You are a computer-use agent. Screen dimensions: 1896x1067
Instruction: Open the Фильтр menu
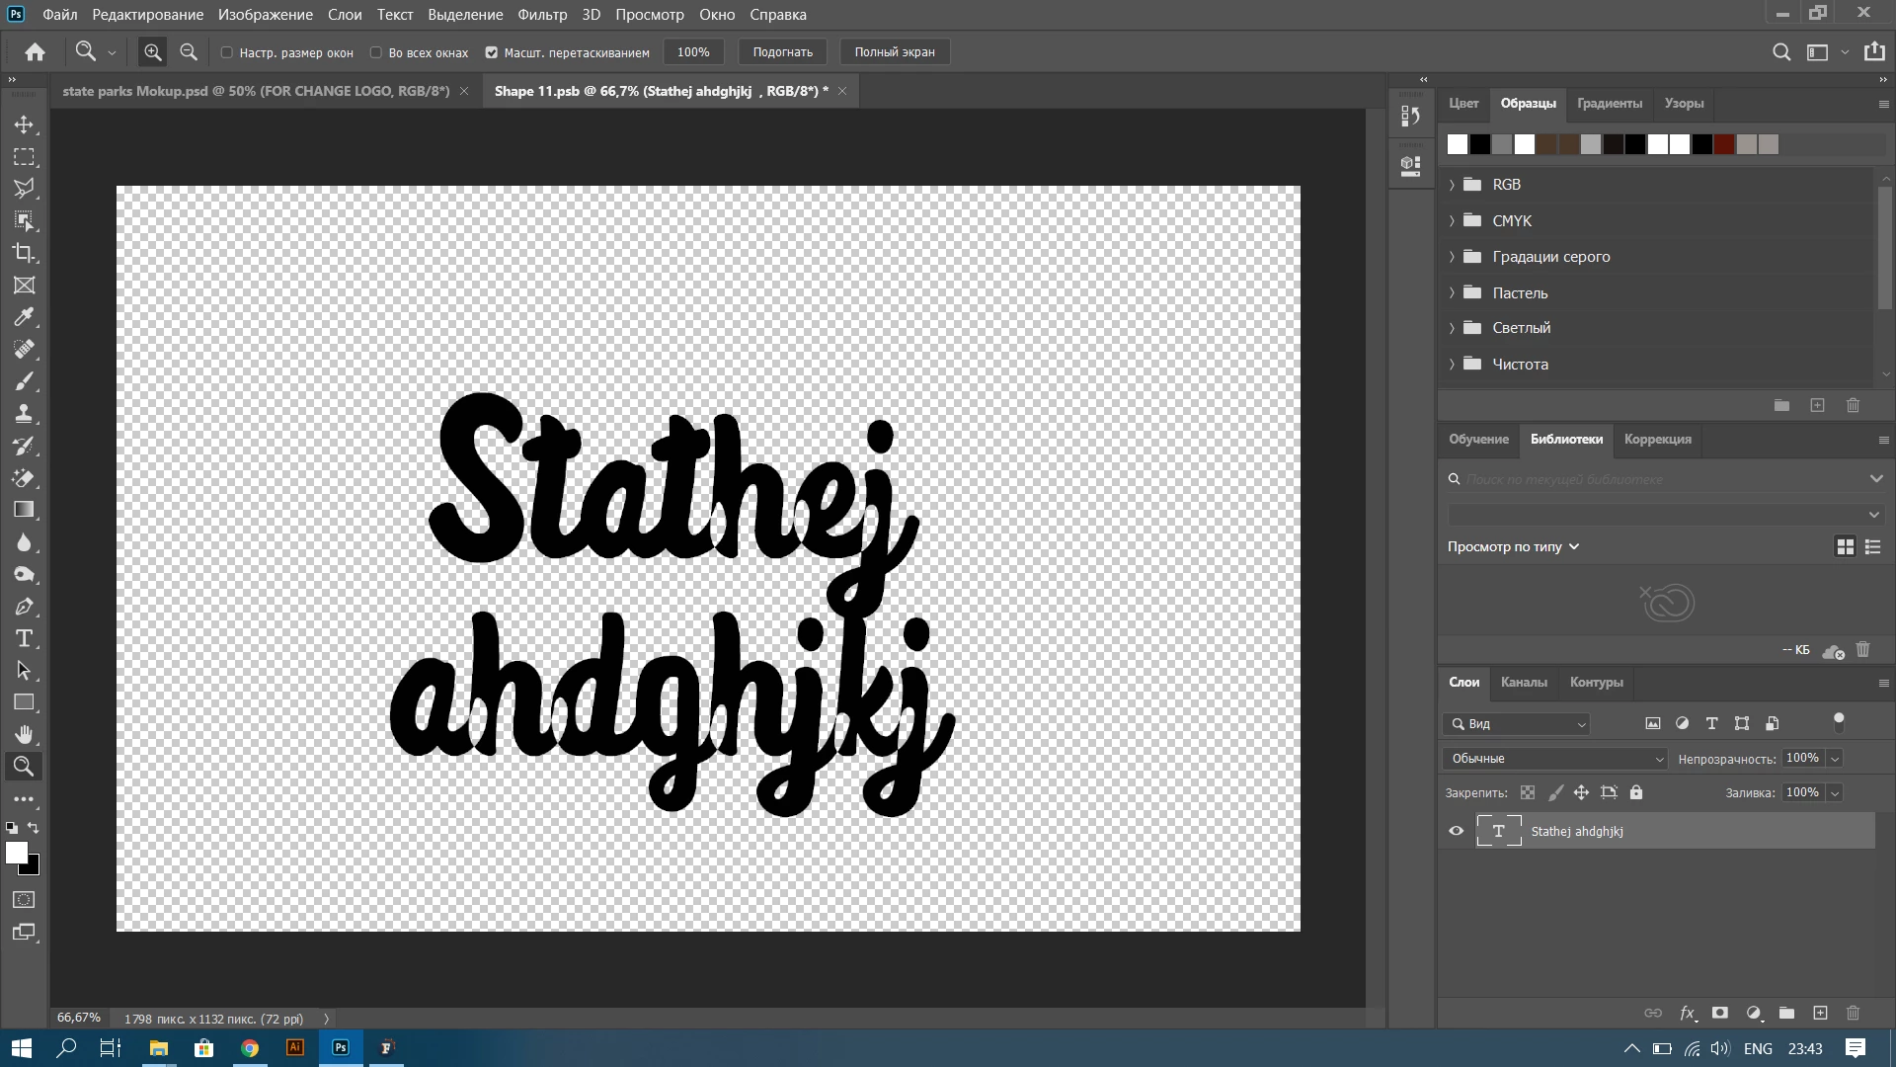click(541, 15)
